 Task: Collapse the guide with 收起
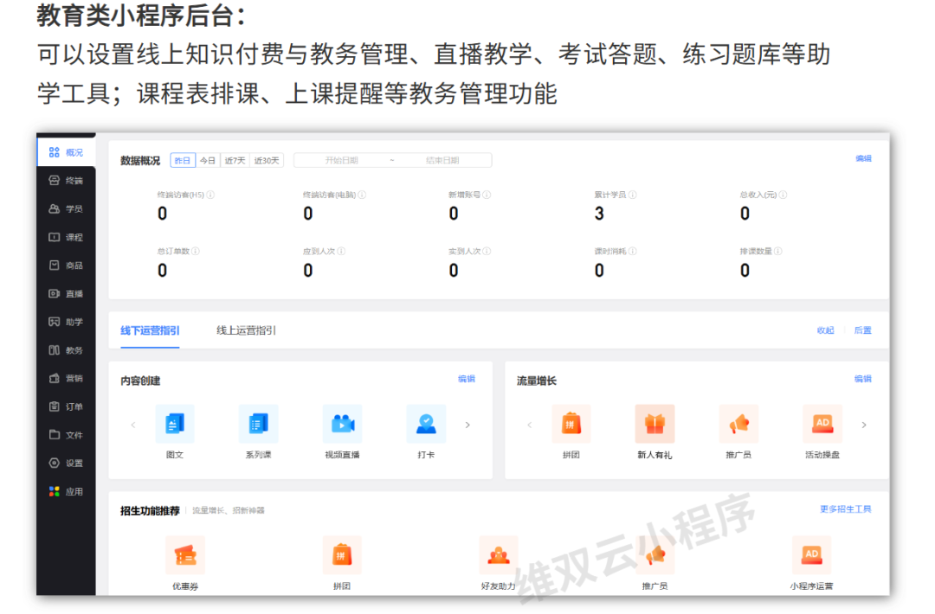[x=825, y=330]
